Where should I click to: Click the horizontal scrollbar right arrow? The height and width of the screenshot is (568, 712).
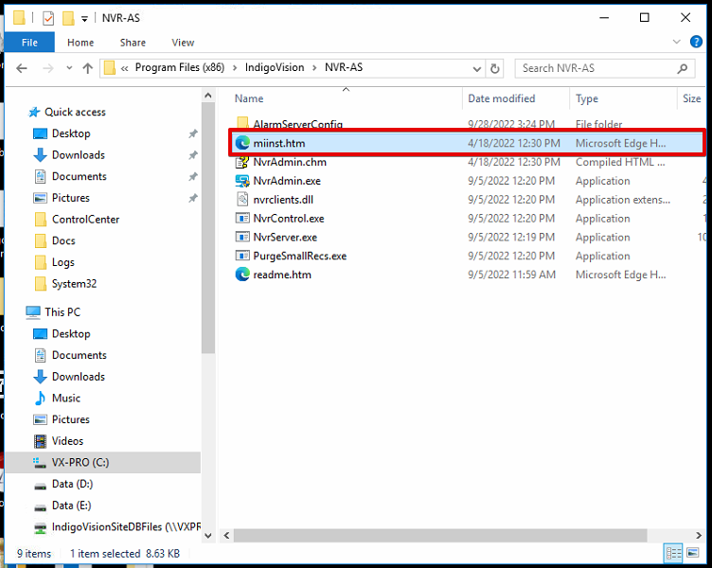coord(699,535)
